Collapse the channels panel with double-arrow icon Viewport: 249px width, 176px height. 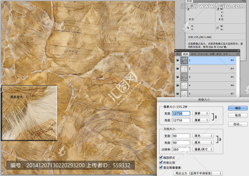[x=238, y=51]
